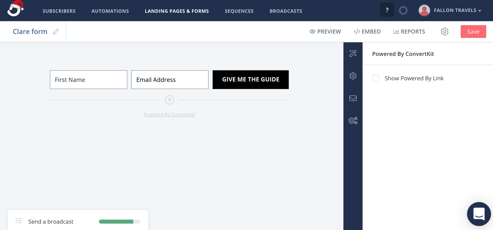493x230 pixels.
Task: Click the Powered By ConvertKit link
Action: 169,114
